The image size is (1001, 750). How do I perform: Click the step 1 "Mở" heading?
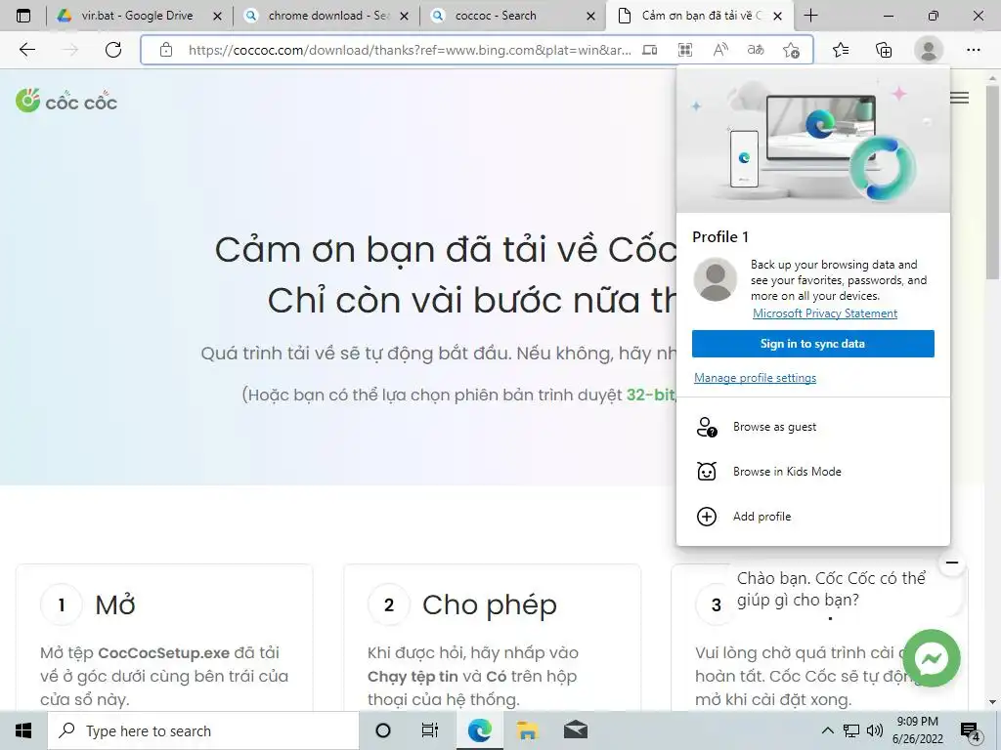point(115,604)
